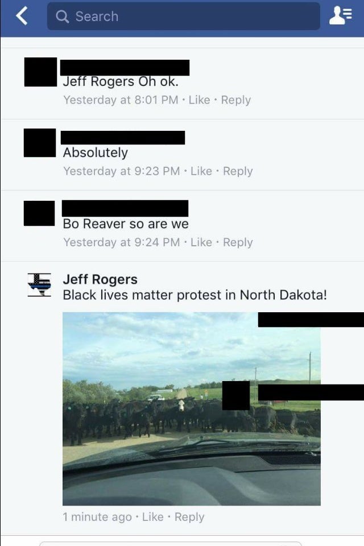This screenshot has height=546, width=364.
Task: Tap the search magnifier icon
Action: tap(62, 16)
